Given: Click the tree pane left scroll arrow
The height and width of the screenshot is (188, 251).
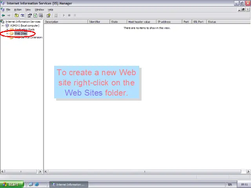Looking at the screenshot, I should (x=2, y=172).
